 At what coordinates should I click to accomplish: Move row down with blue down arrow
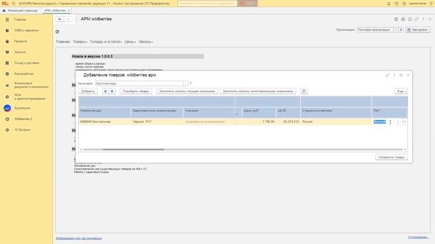[111, 91]
